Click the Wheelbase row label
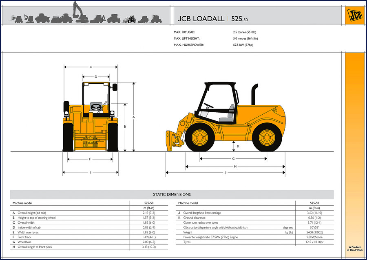 24,242
